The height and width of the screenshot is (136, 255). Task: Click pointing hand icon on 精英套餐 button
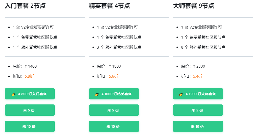coord(97,94)
